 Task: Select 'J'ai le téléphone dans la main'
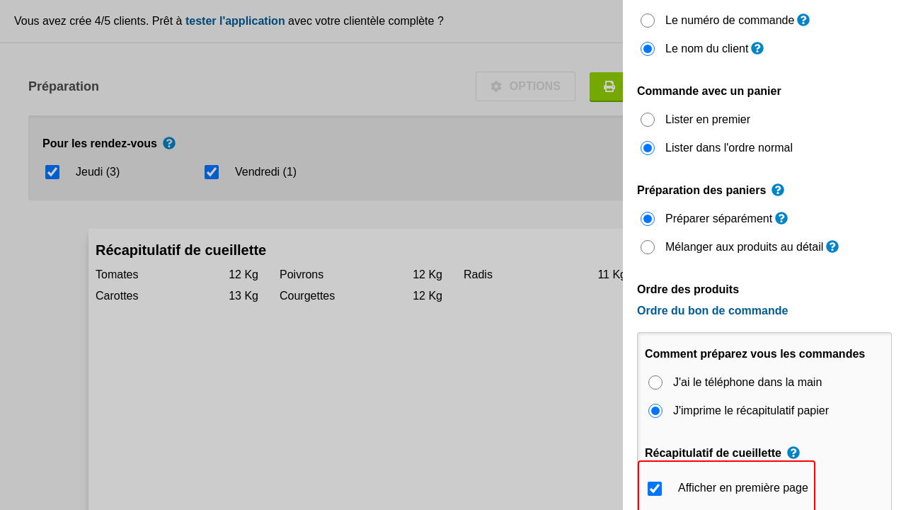click(655, 382)
